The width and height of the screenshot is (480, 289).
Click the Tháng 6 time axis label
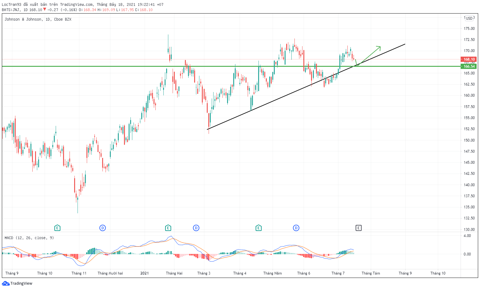[304, 273]
